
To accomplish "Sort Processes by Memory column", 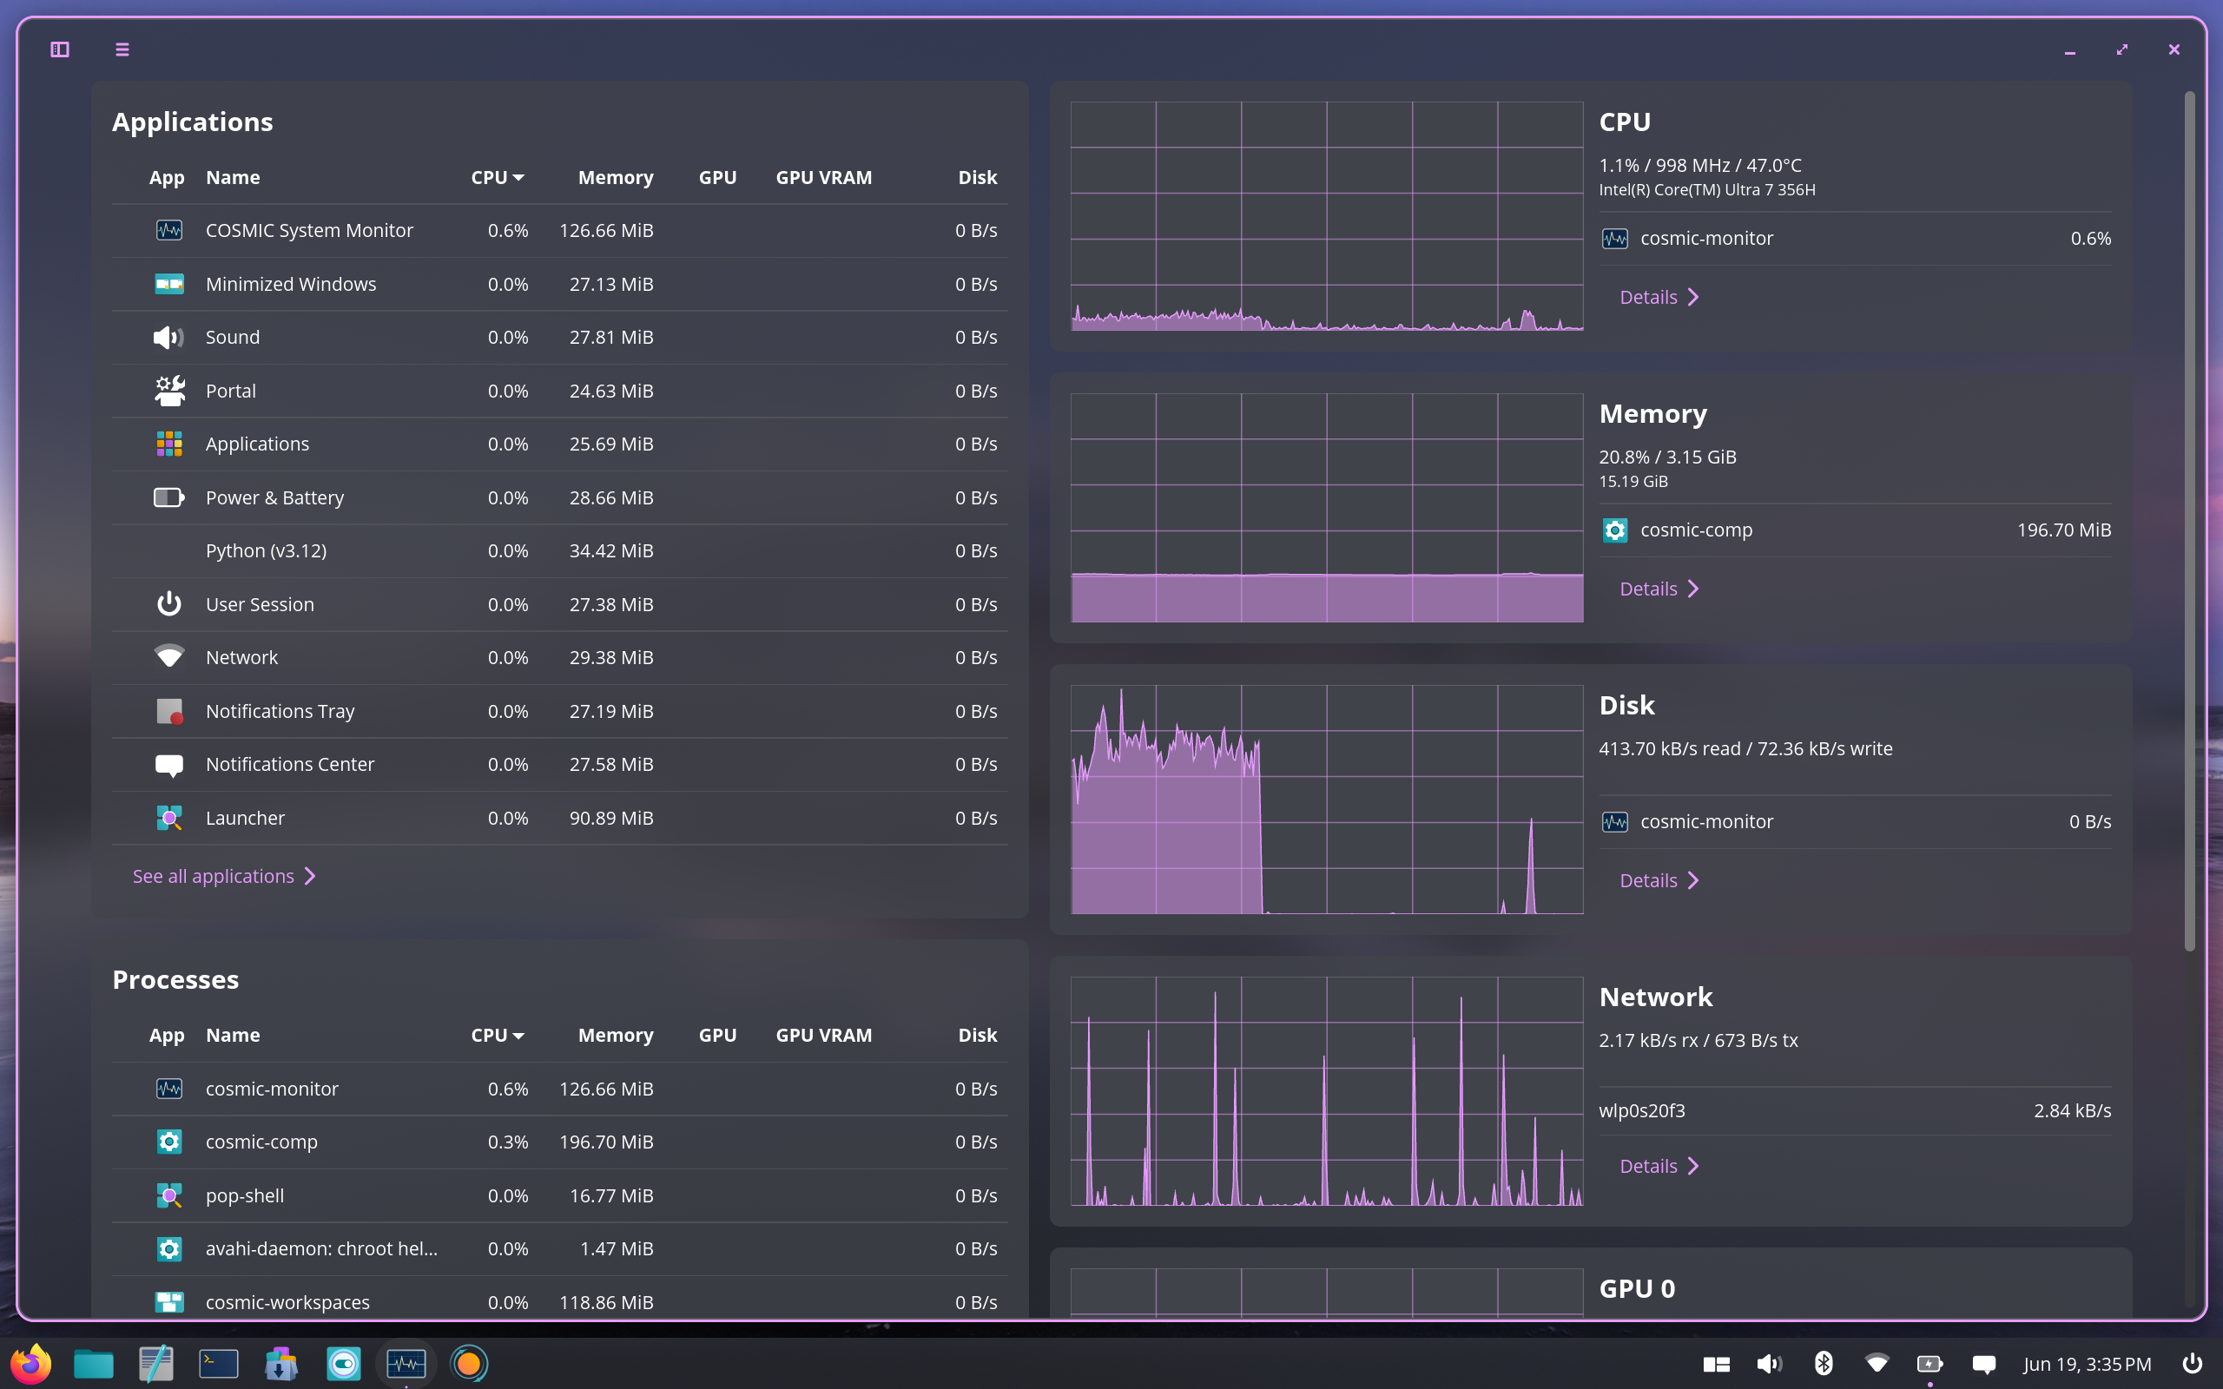I will pyautogui.click(x=616, y=1036).
